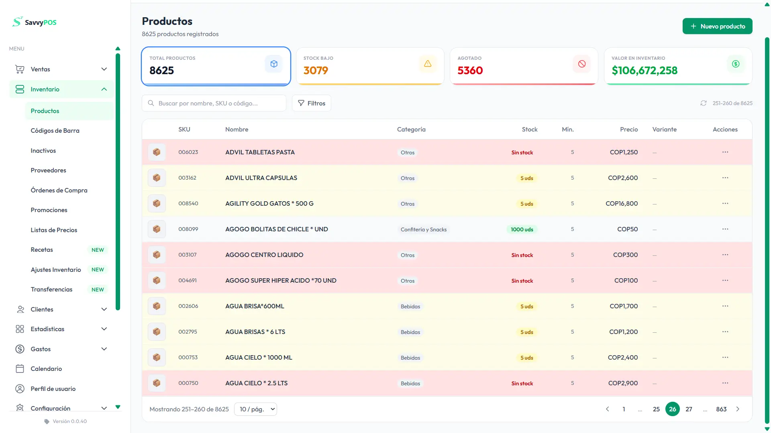
Task: Click the warning triangle icon in Stock Bajo card
Action: (x=428, y=64)
